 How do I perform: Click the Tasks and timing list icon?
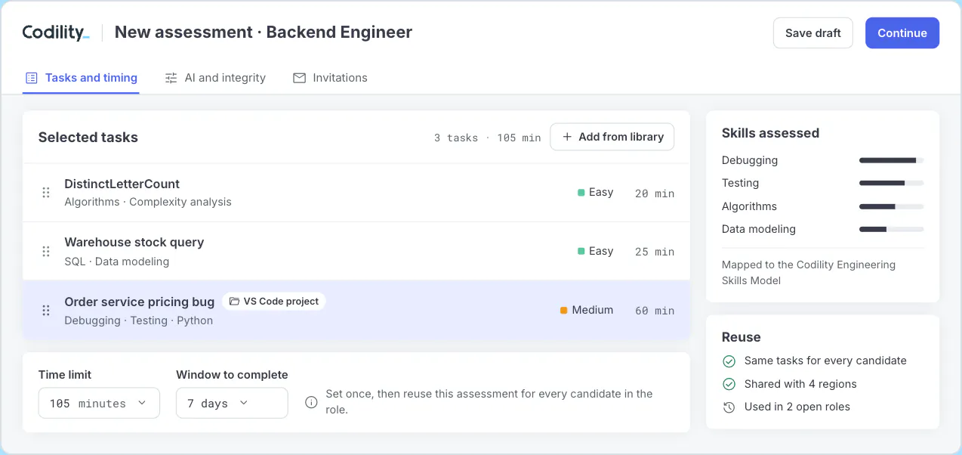pos(31,78)
